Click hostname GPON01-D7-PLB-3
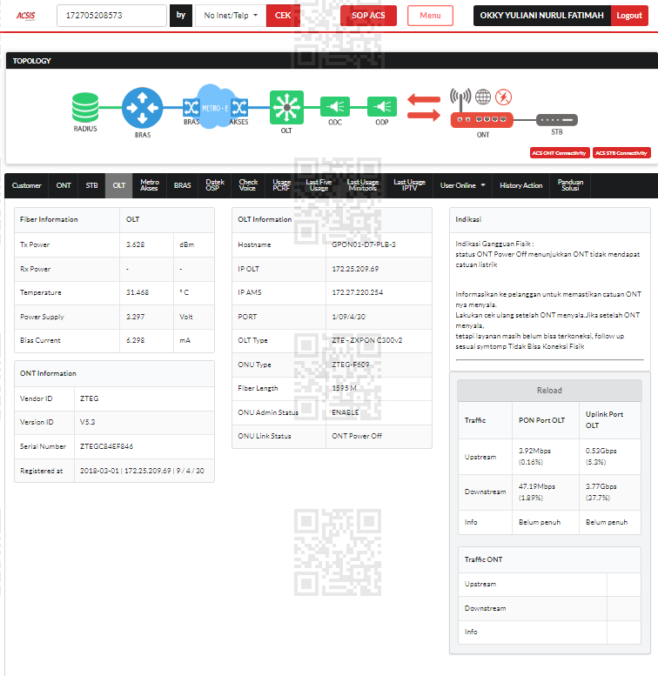The height and width of the screenshot is (676, 658). 364,244
